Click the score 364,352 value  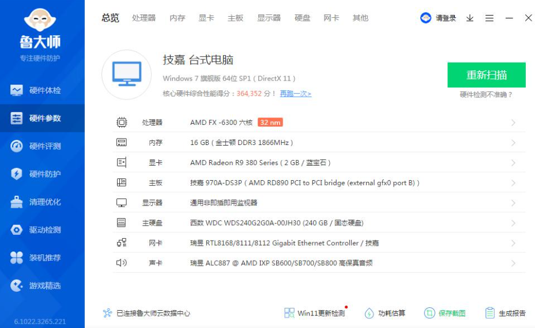[249, 93]
